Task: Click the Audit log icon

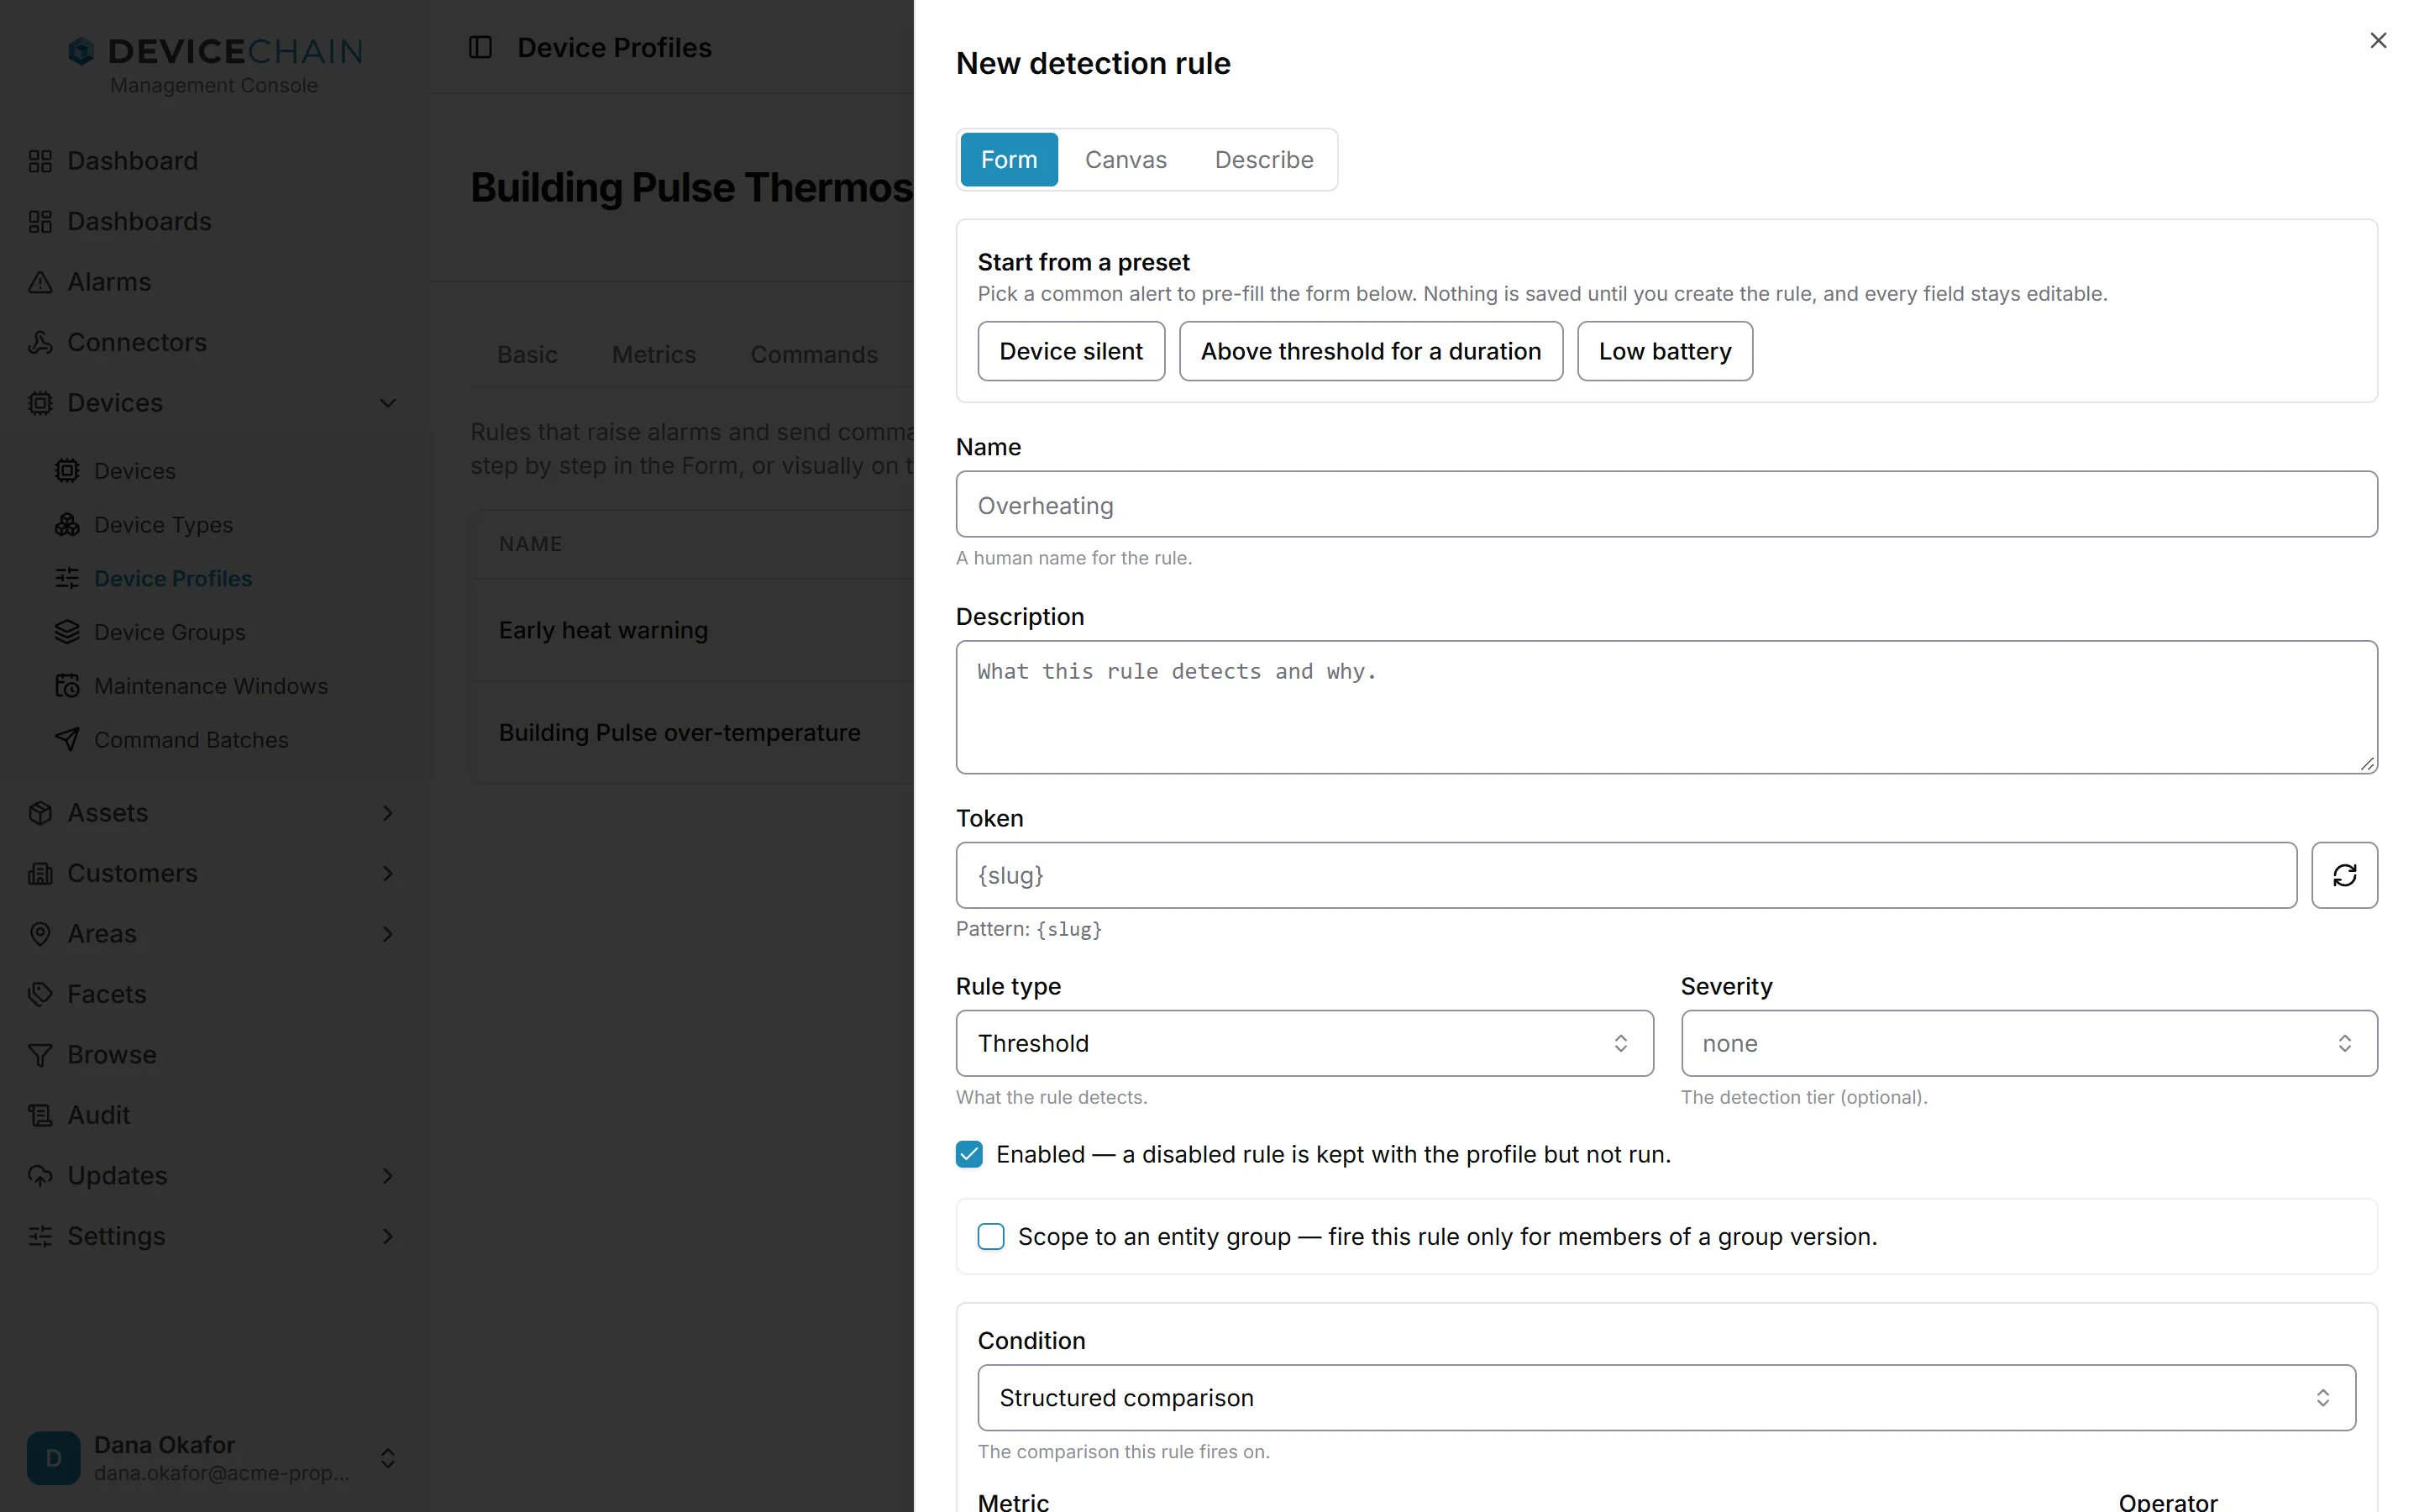Action: coord(40,1115)
